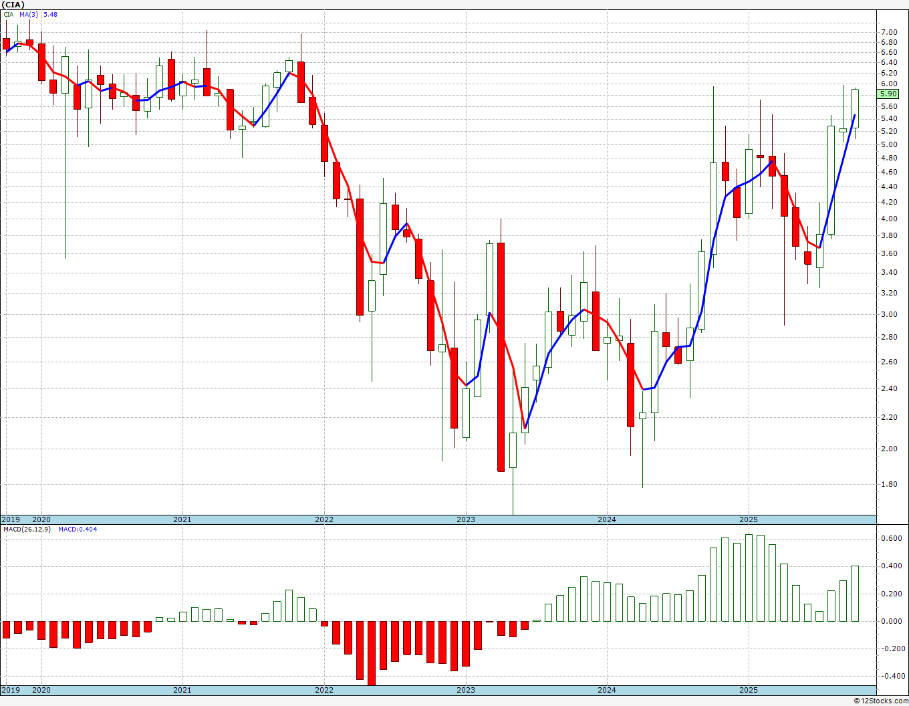Select the 5.48 moving average value
909x706 pixels.
(50, 14)
